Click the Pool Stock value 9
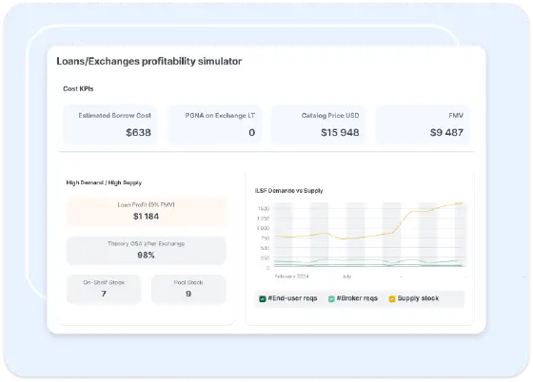The image size is (533, 382). pos(188,294)
